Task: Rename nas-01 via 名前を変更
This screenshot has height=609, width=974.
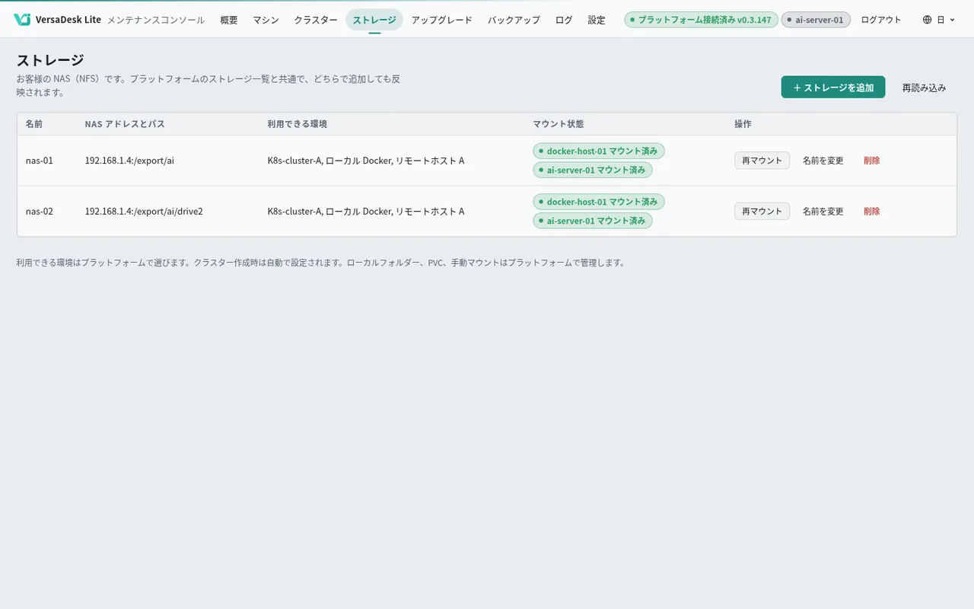Action: 823,161
